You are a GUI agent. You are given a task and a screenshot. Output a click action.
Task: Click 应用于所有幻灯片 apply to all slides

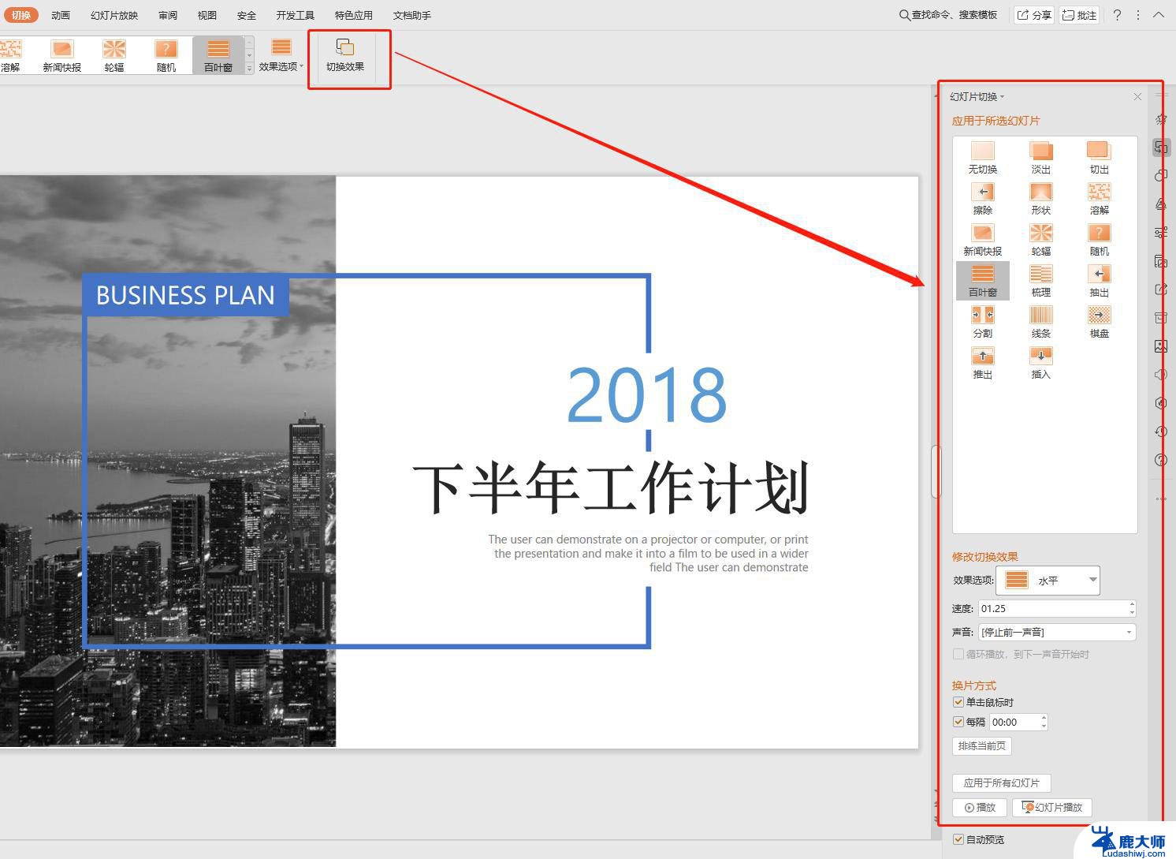click(x=1001, y=782)
